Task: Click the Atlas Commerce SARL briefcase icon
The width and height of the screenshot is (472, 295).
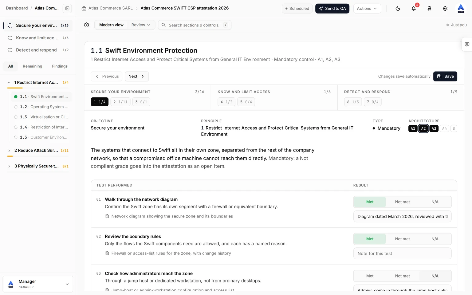Action: tap(84, 8)
